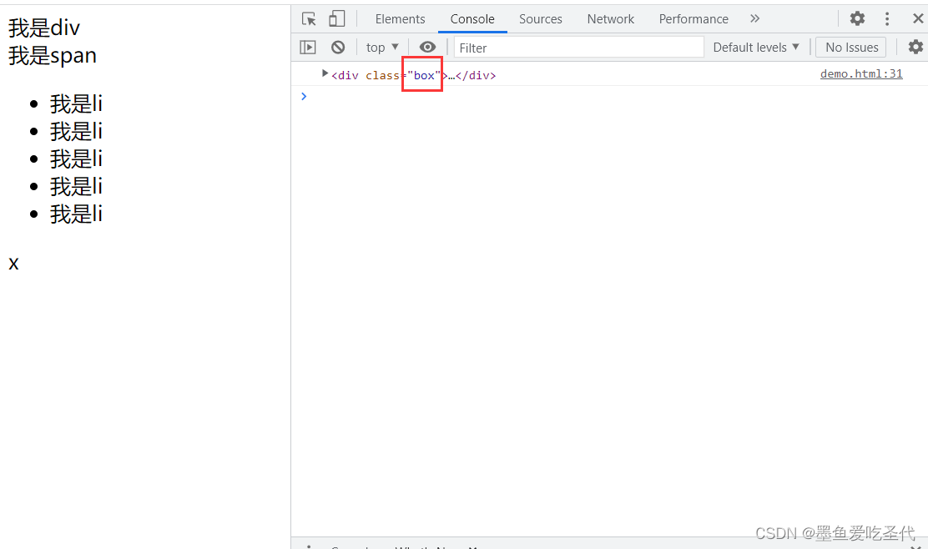
Task: Open the top context dropdown
Action: [382, 48]
